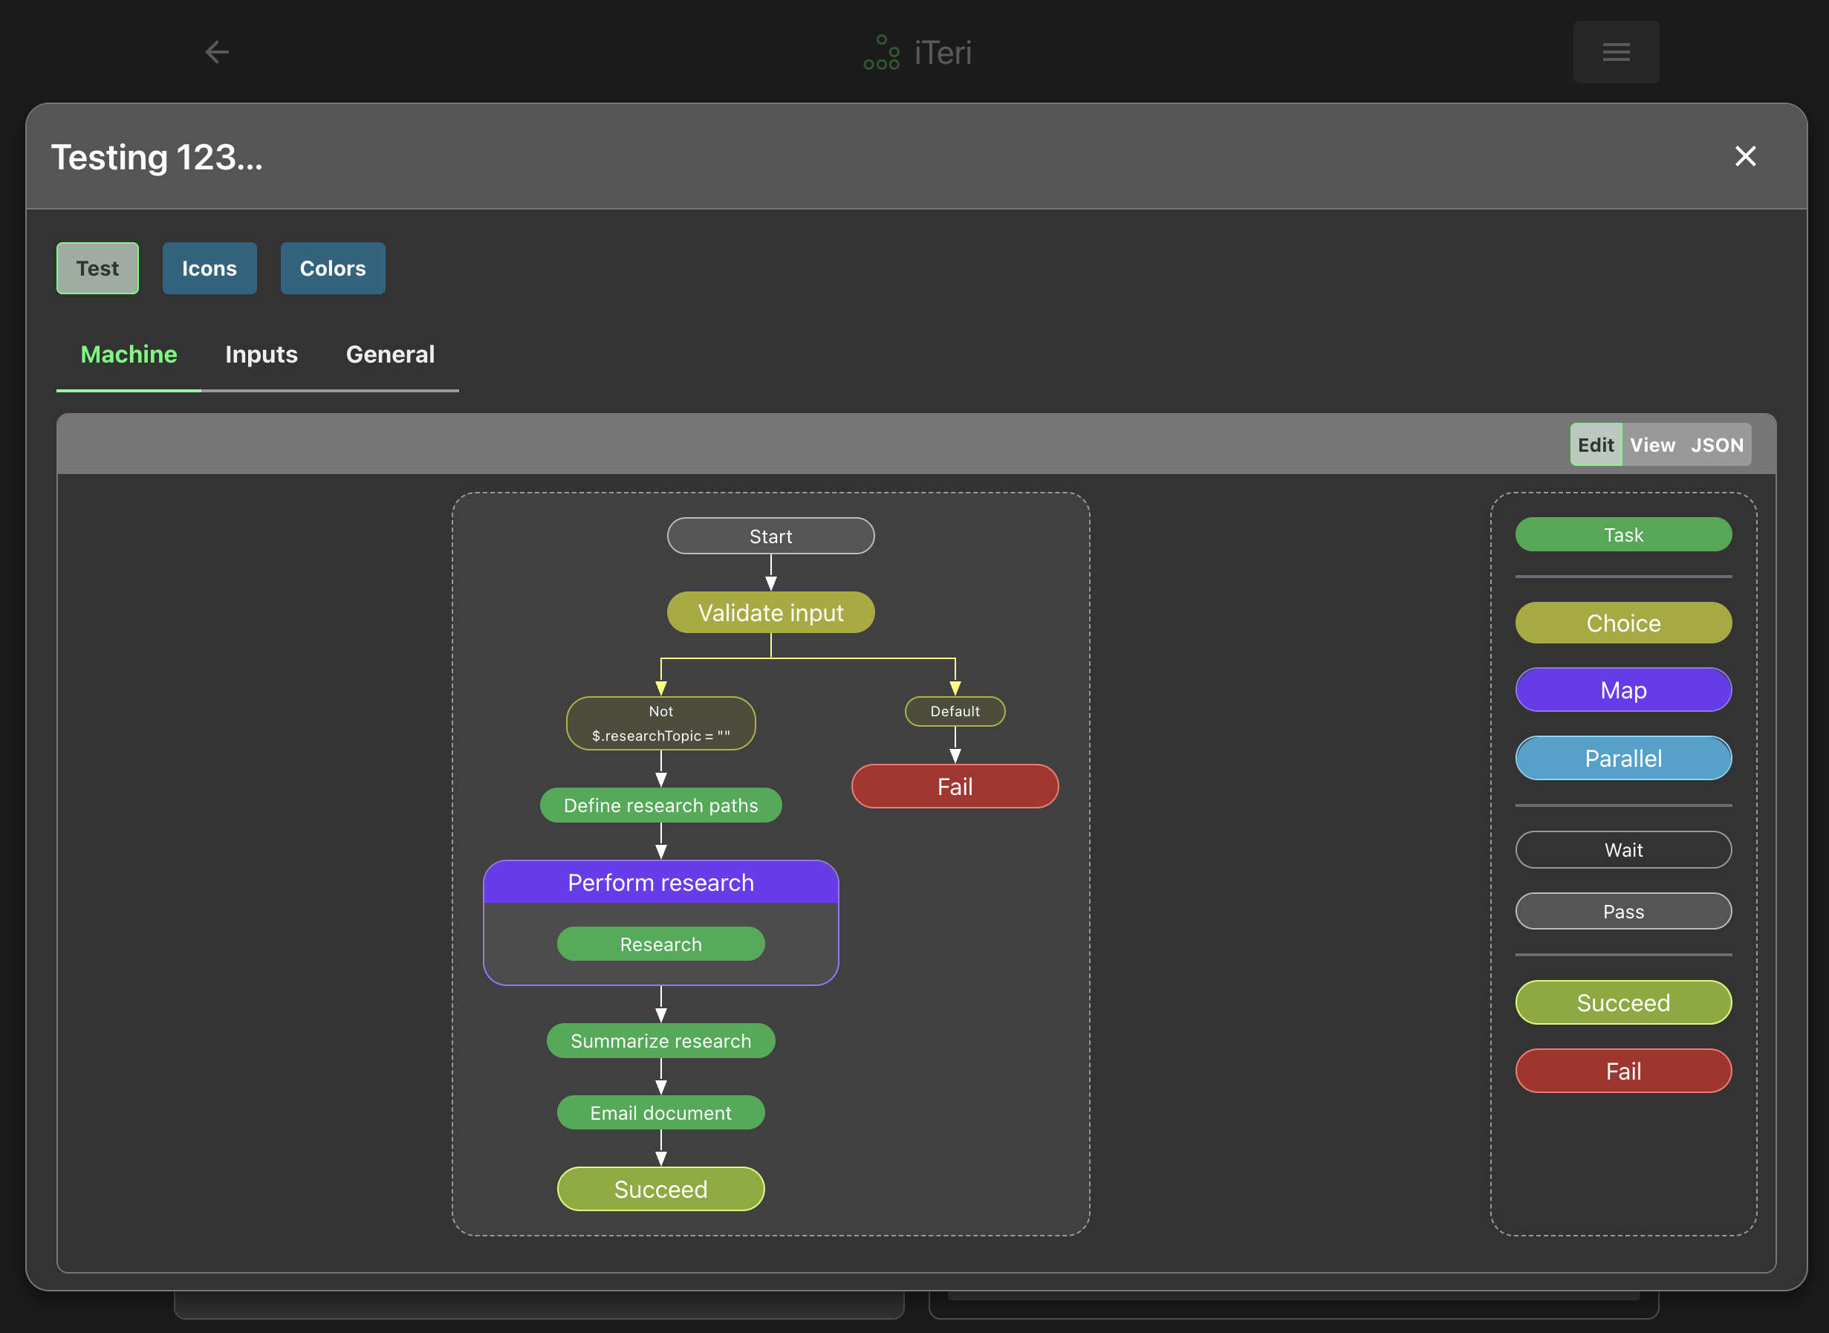Enable Edit mode for the machine

pyautogui.click(x=1595, y=444)
